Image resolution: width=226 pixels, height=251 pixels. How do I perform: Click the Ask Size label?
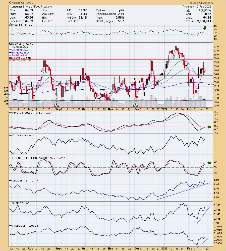click(48, 14)
